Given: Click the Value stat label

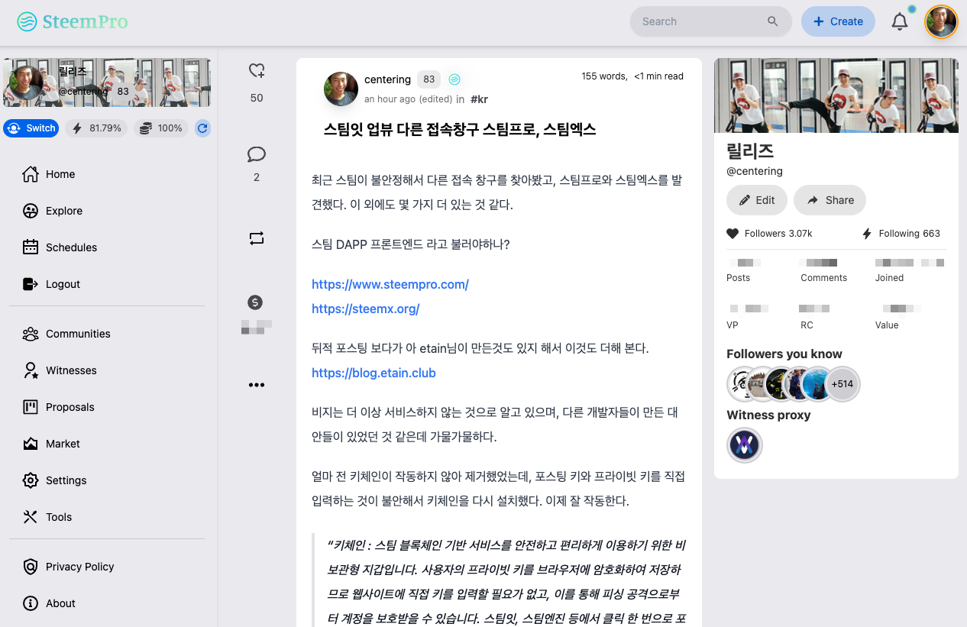Looking at the screenshot, I should click(887, 325).
